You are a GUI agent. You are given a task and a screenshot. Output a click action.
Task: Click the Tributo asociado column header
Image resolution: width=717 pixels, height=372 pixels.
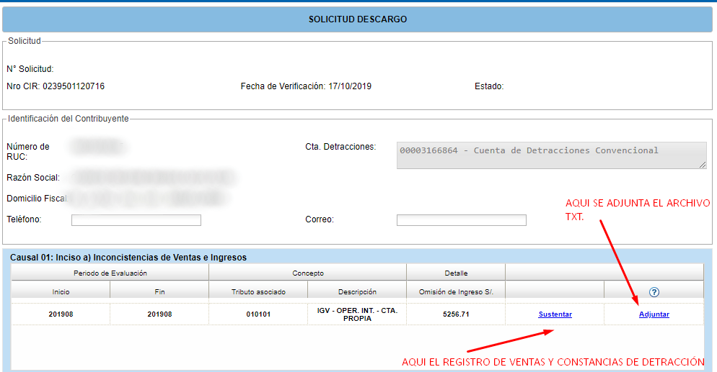coord(258,292)
